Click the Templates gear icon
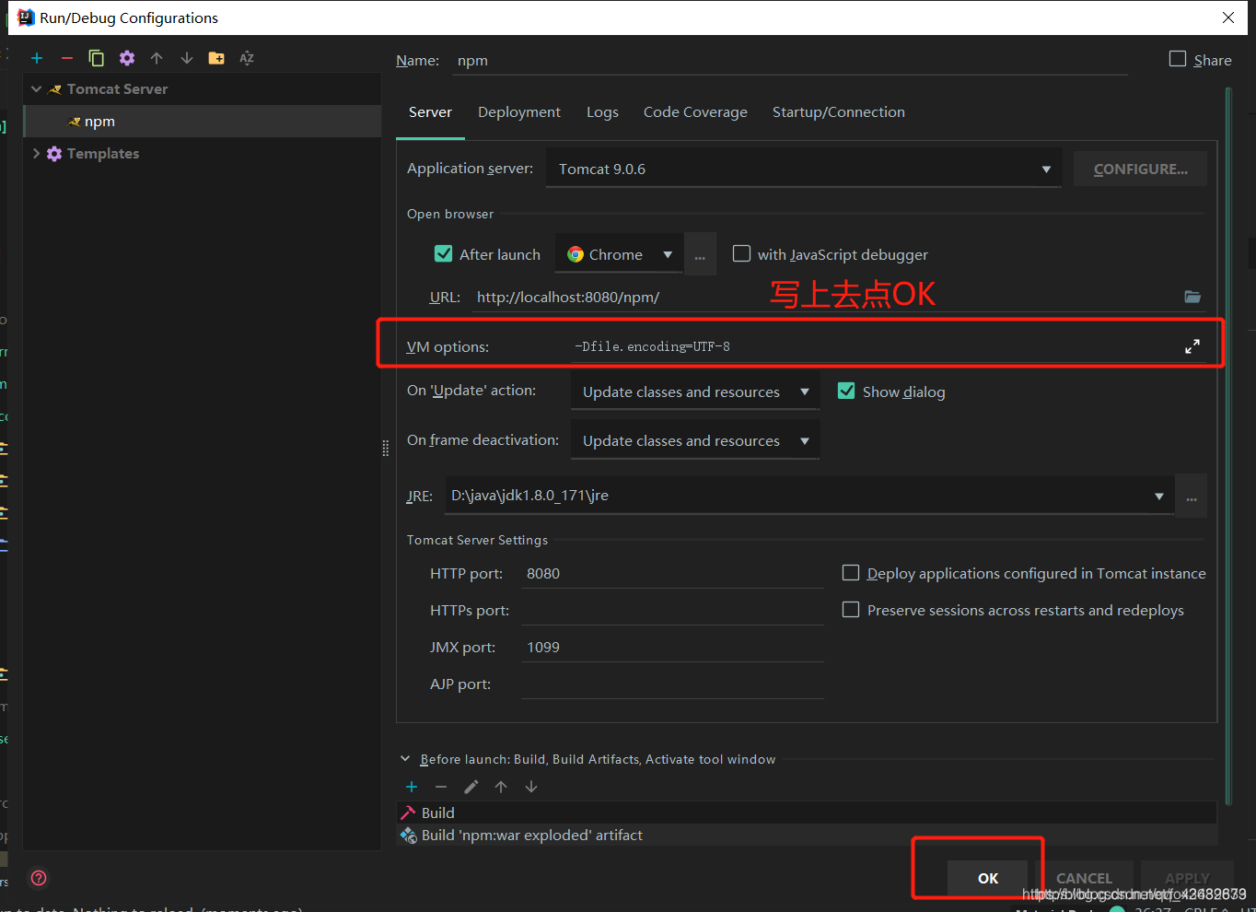1256x912 pixels. tap(54, 154)
